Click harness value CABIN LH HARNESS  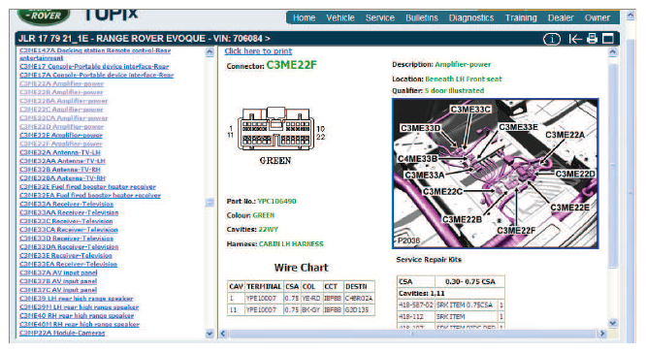(x=291, y=244)
